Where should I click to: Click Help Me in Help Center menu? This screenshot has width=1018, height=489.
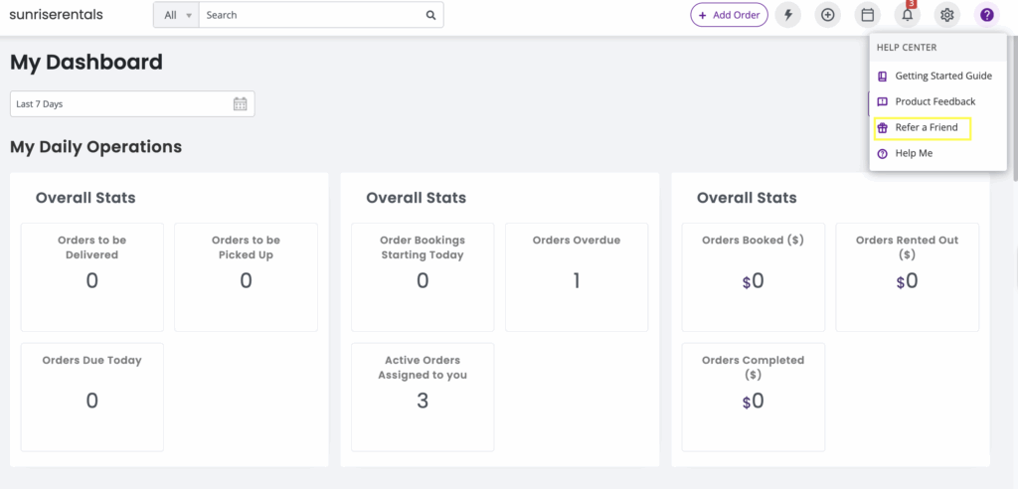coord(914,153)
